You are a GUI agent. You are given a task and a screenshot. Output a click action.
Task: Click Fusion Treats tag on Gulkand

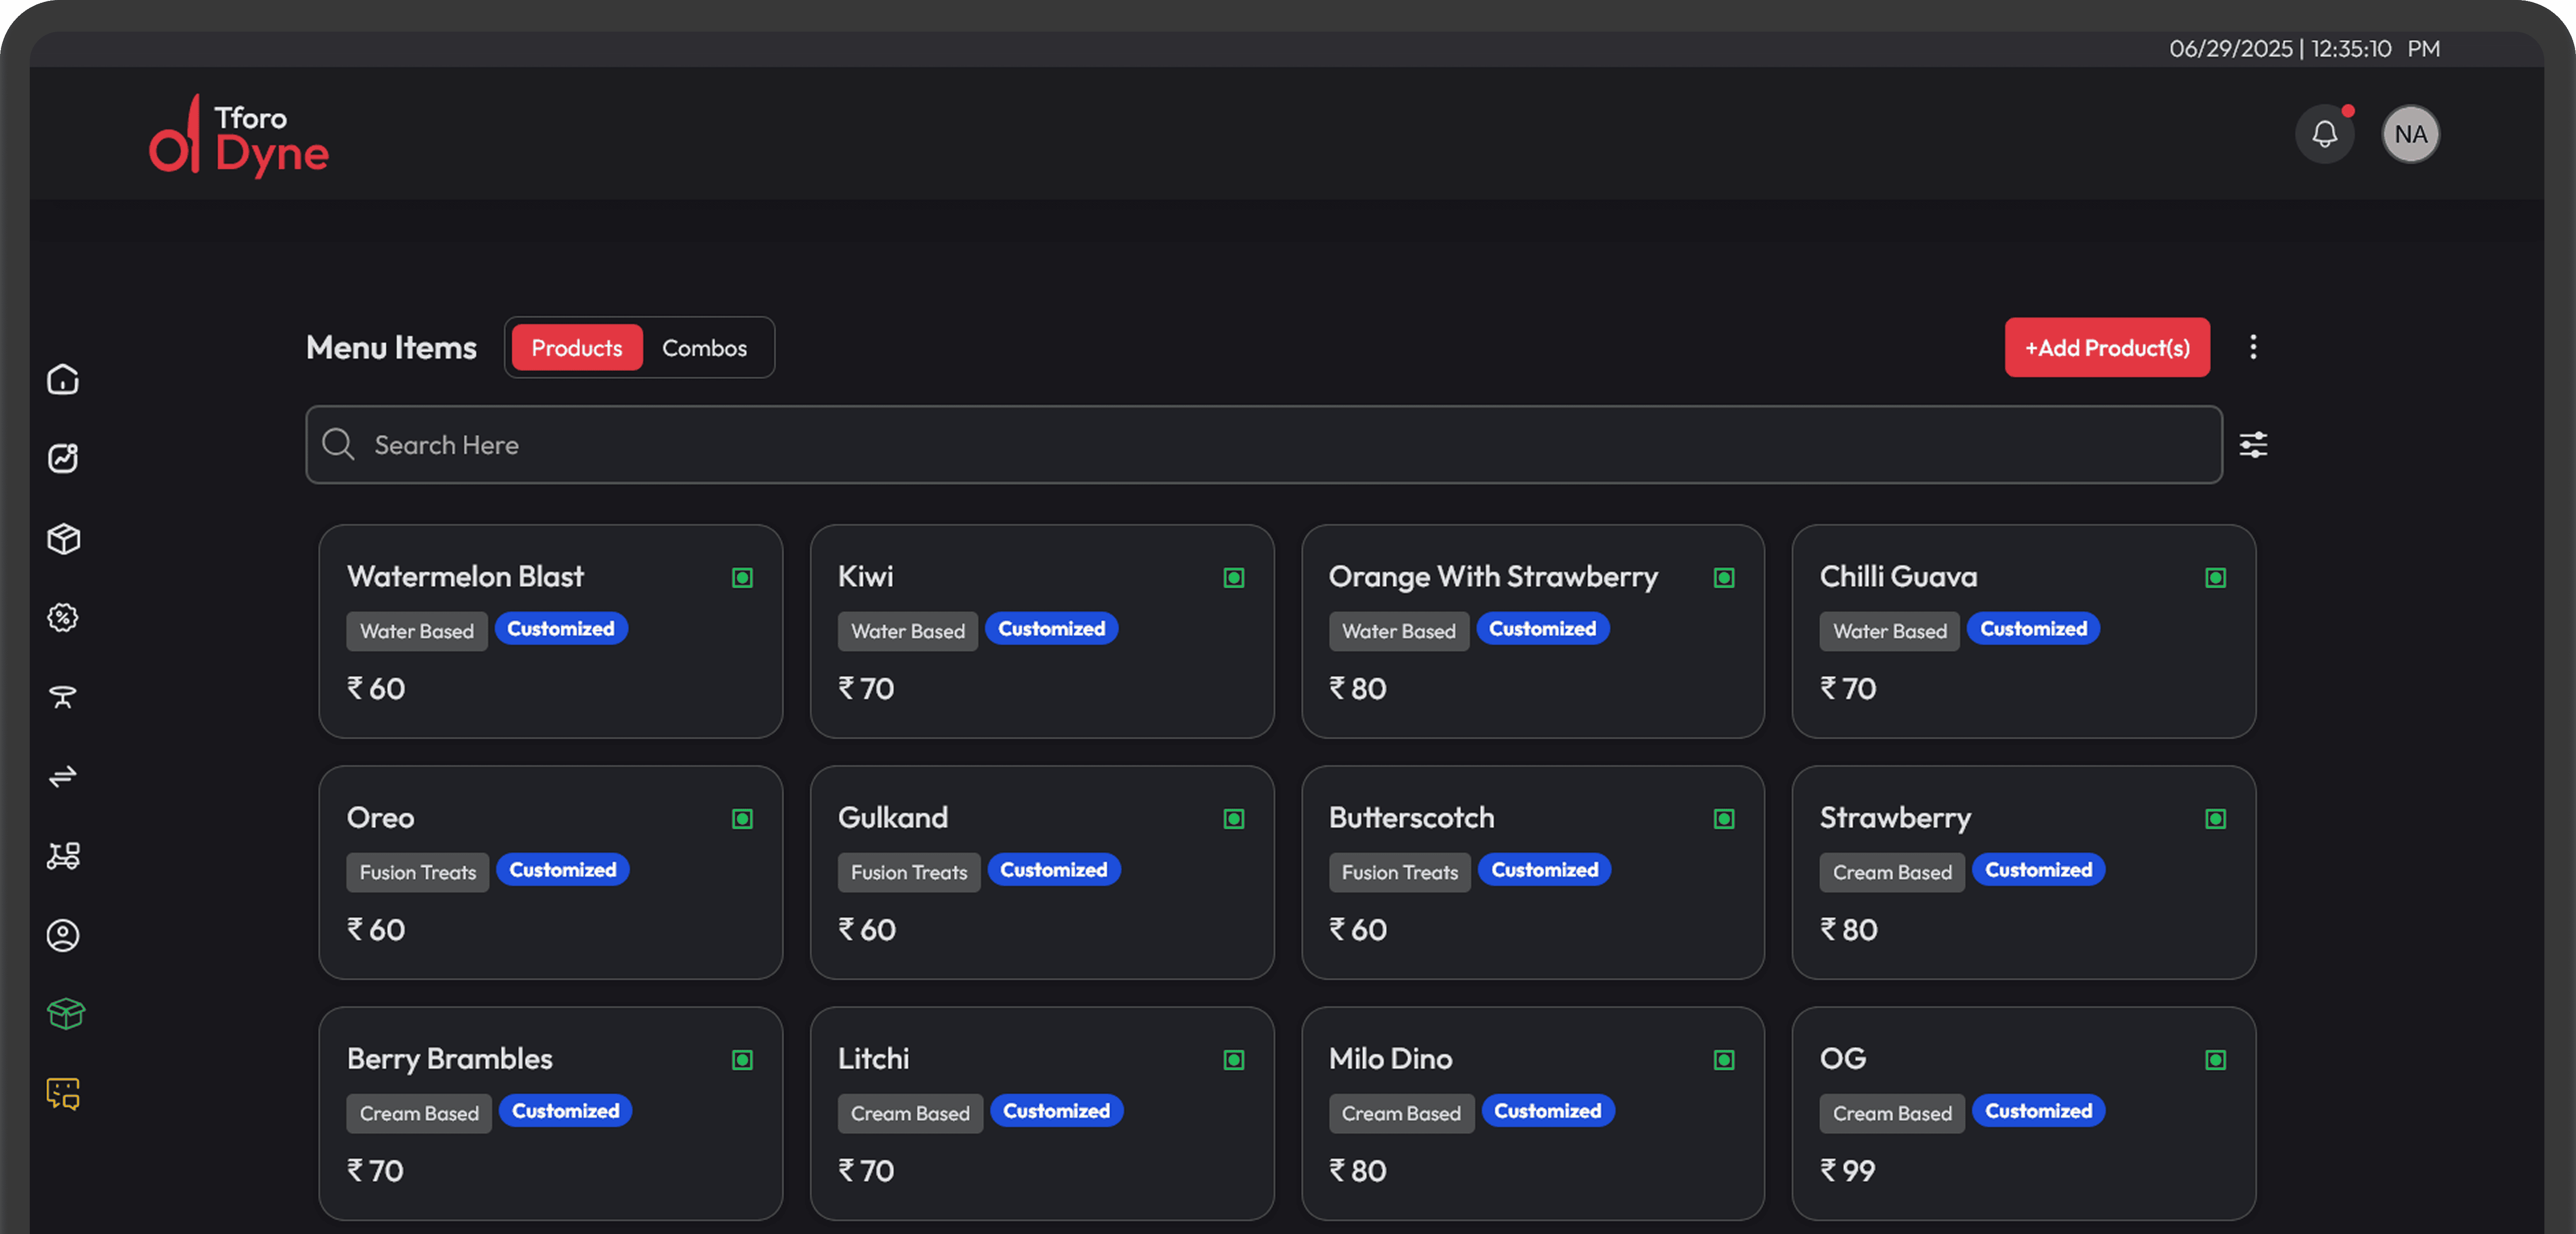pyautogui.click(x=909, y=872)
